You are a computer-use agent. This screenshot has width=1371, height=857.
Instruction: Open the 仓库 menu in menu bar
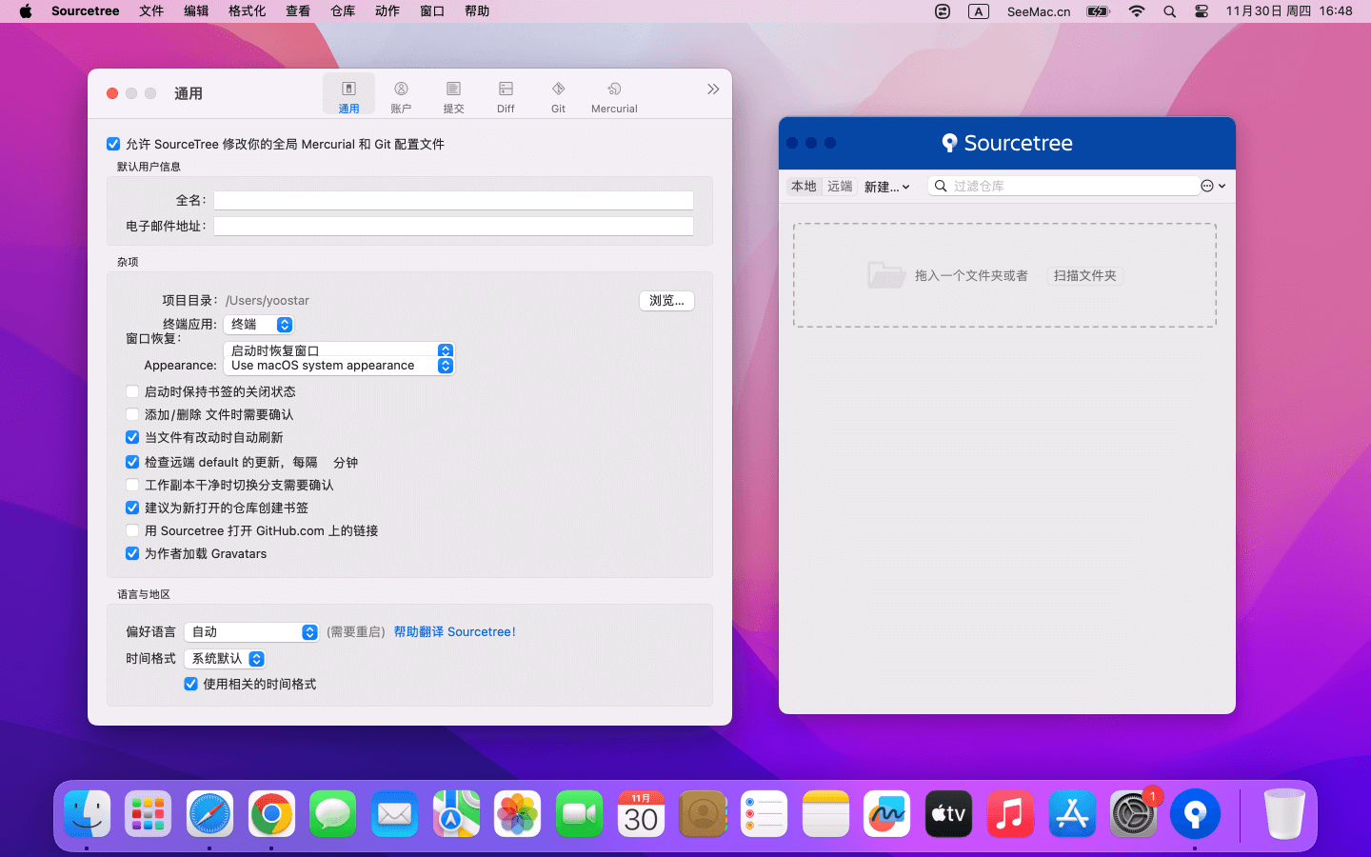tap(343, 11)
